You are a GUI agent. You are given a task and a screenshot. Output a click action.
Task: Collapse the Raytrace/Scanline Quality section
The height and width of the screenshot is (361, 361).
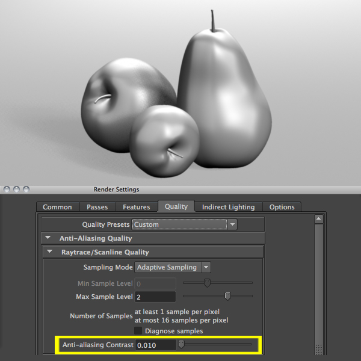[x=49, y=251]
